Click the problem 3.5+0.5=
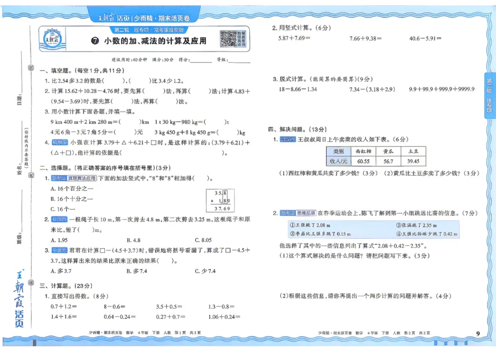This screenshot has height=351, width=496. [169, 307]
